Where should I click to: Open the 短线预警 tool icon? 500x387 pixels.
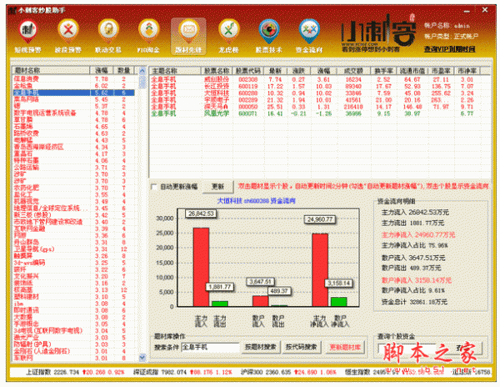click(x=28, y=36)
